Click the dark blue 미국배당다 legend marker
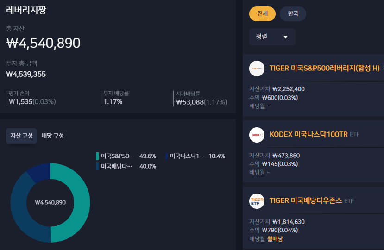The image size is (384, 250). (x=97, y=166)
